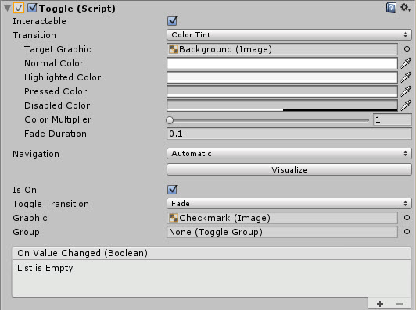Collapse the Toggle (Script) component foldout
Viewport: 416px width, 310px height.
[x=8, y=9]
